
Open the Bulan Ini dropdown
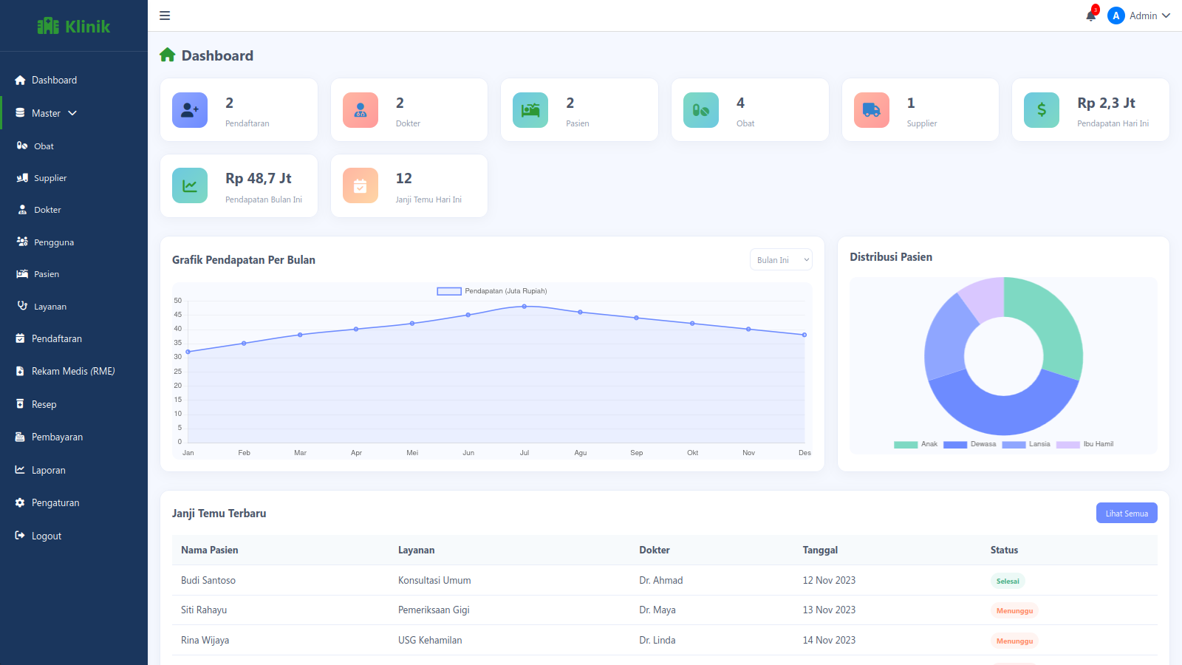pyautogui.click(x=781, y=260)
